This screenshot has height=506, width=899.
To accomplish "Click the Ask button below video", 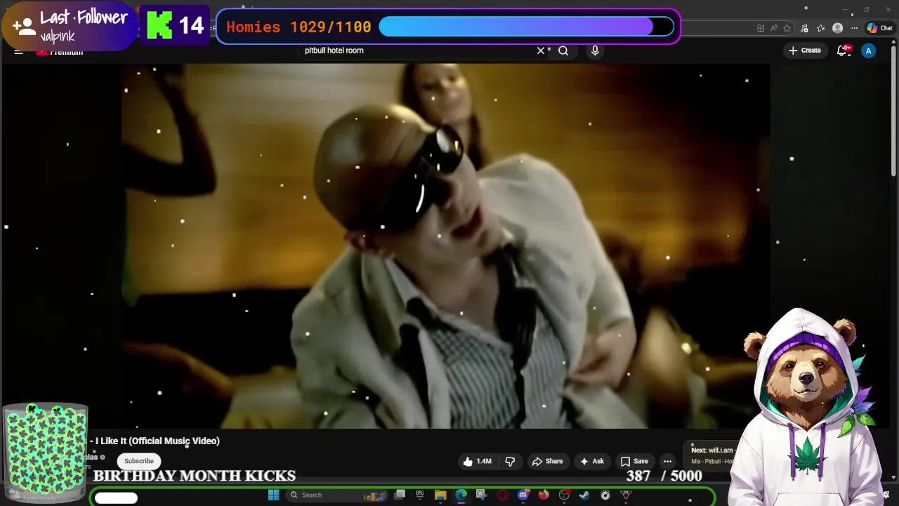I will [591, 461].
